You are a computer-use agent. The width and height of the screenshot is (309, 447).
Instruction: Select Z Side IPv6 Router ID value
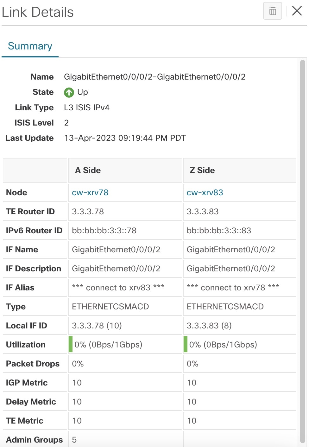point(219,230)
